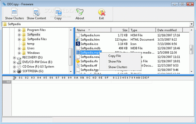Choose Show Clusters from context menu
The height and width of the screenshot is (124, 196).
tap(118, 67)
